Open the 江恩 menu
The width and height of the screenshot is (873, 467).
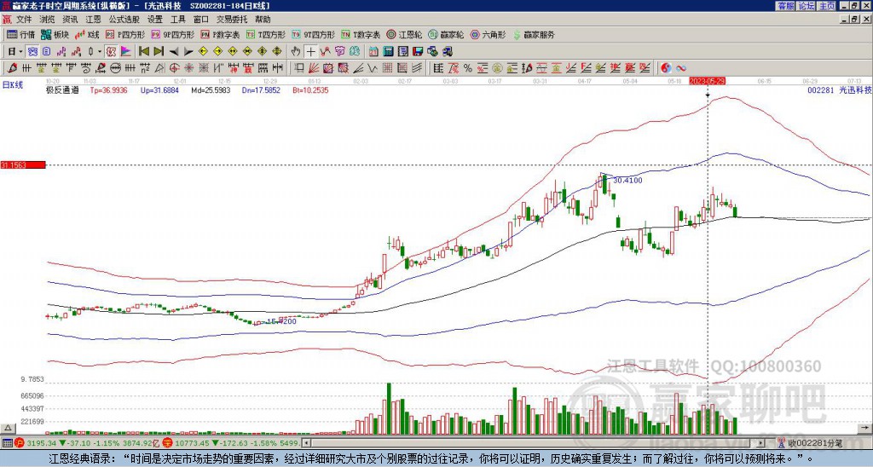click(93, 19)
